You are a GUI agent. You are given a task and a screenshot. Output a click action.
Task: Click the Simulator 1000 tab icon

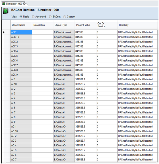click(x=4, y=4)
